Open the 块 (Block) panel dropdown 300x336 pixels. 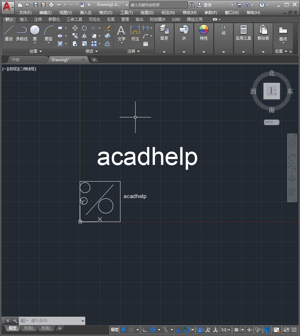184,52
